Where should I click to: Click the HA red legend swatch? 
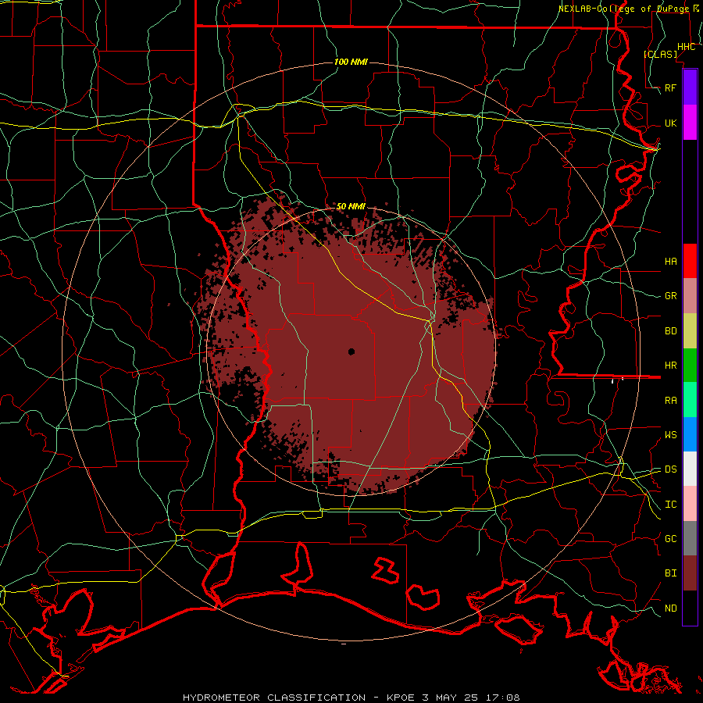pyautogui.click(x=690, y=261)
